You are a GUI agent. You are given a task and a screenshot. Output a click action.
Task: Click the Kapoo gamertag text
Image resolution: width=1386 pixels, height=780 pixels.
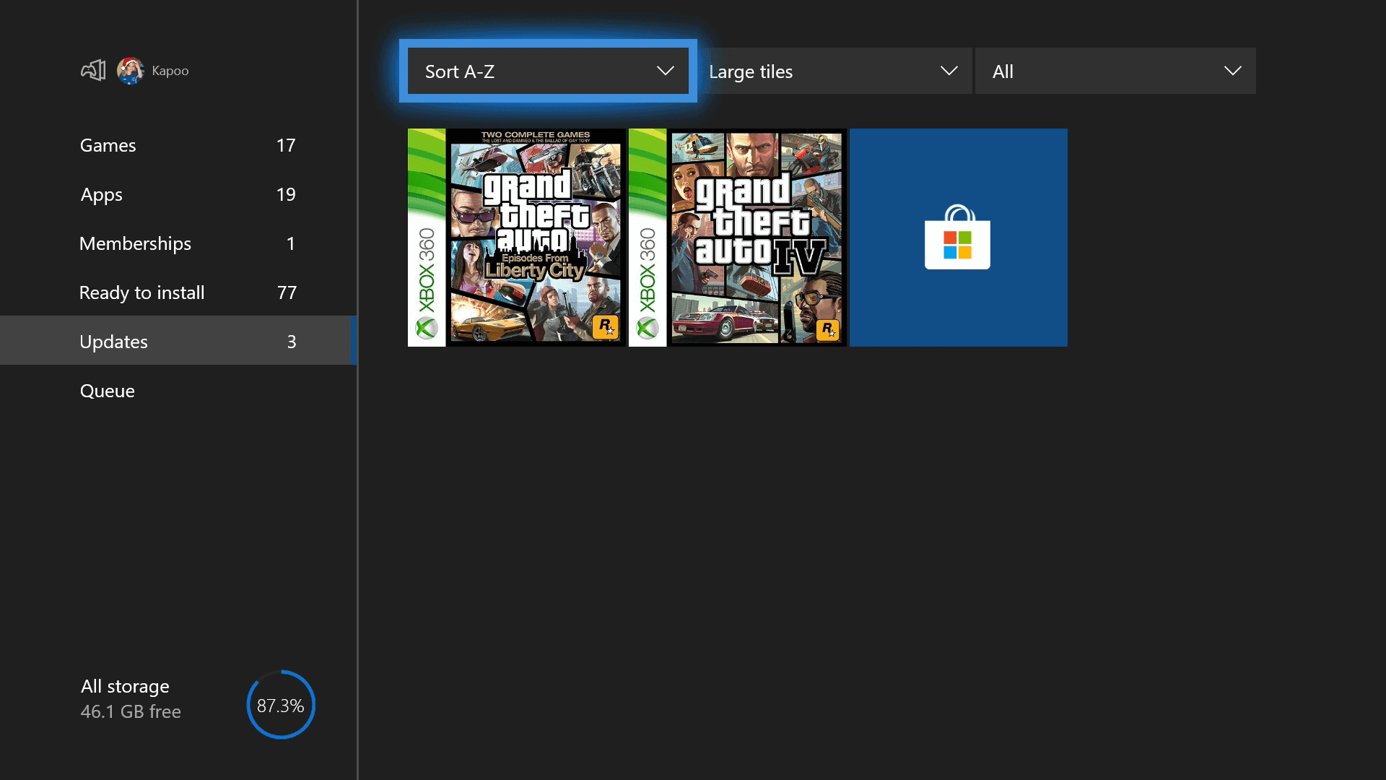170,71
